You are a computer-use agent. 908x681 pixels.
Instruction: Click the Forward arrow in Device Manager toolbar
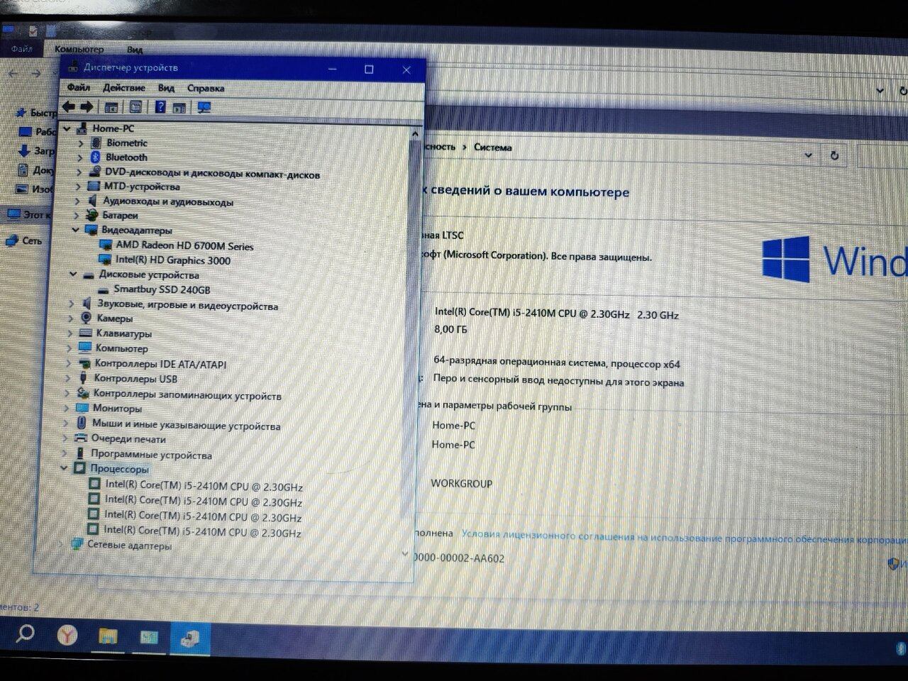pos(87,107)
